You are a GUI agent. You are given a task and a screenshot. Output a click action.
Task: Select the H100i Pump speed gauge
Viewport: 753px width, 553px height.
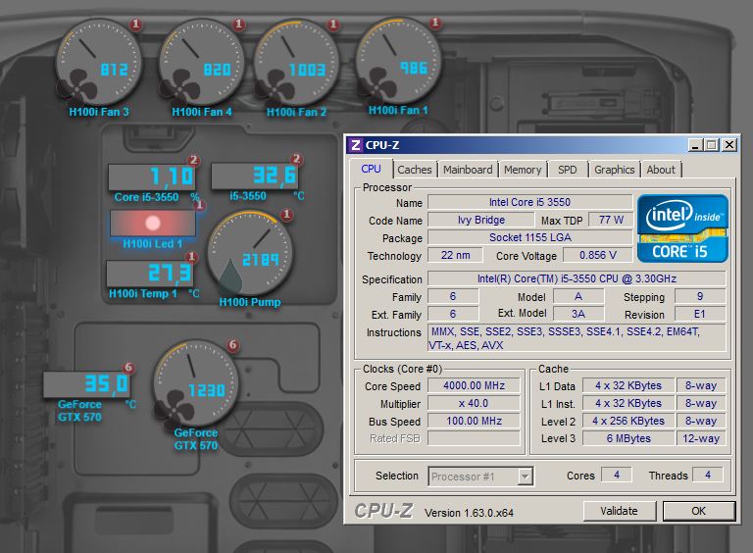(250, 253)
